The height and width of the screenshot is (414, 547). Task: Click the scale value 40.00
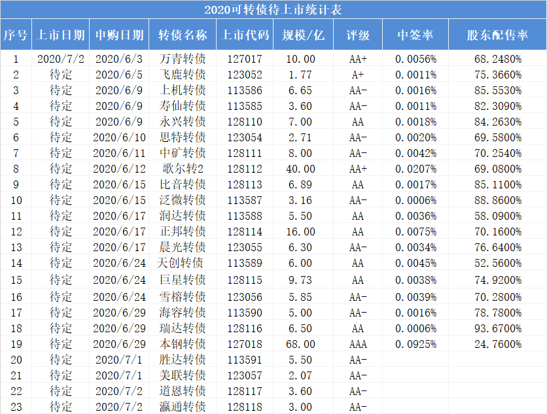pyautogui.click(x=300, y=169)
